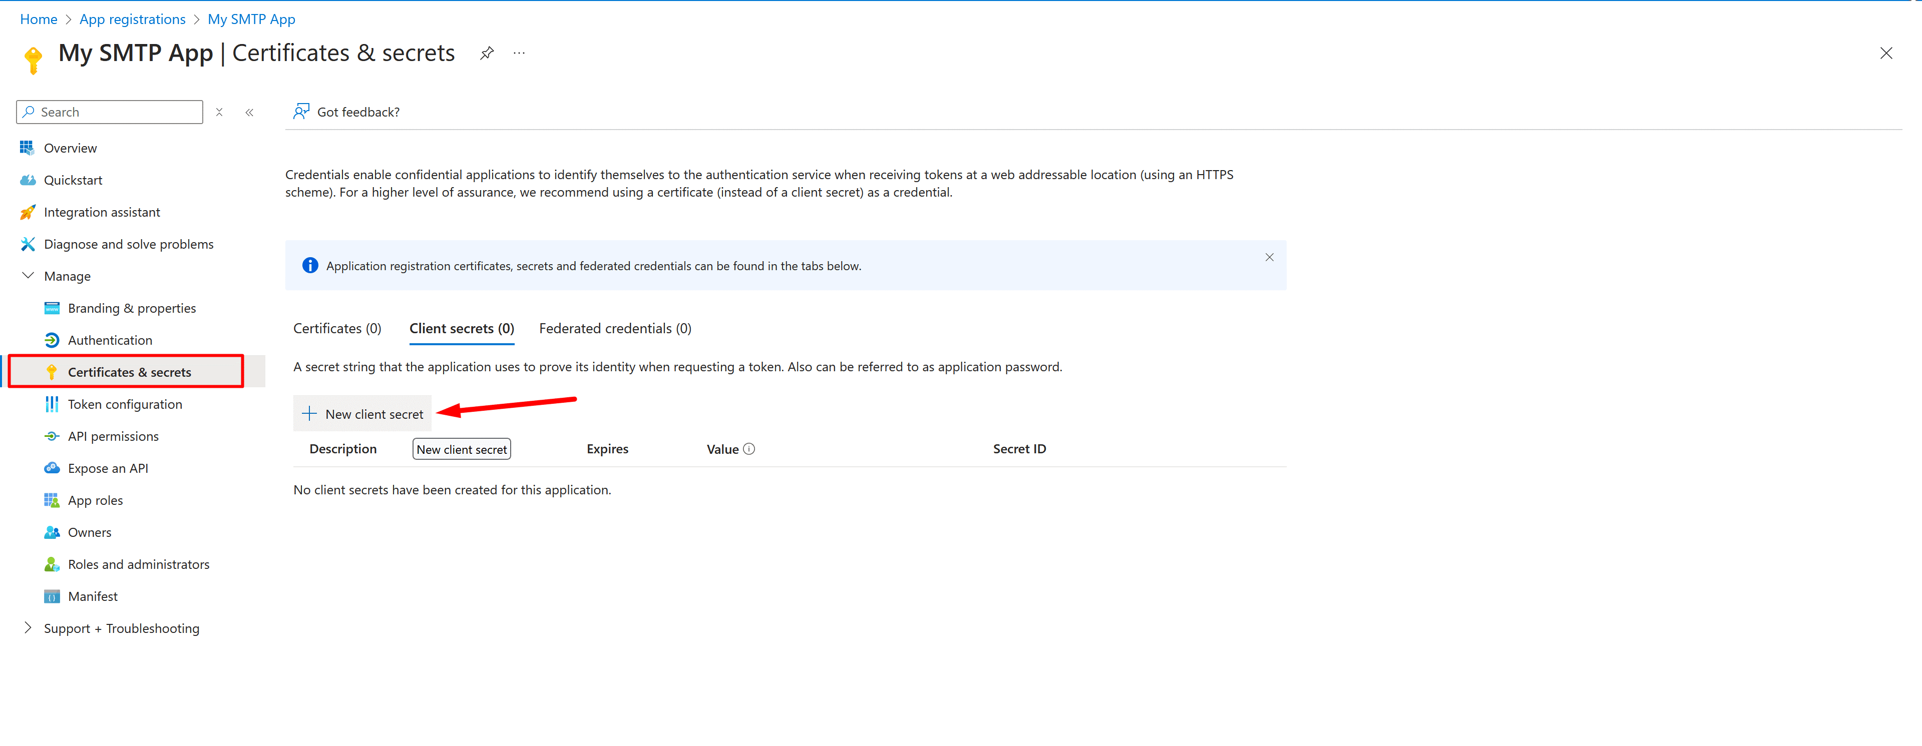The height and width of the screenshot is (746, 1922).
Task: Dismiss the information banner
Action: (1269, 257)
